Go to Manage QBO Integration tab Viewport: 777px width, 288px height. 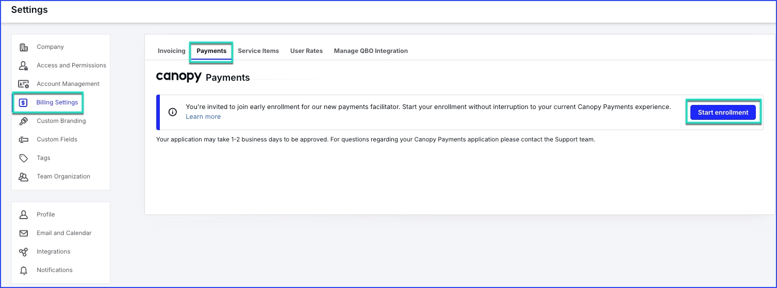pos(371,51)
